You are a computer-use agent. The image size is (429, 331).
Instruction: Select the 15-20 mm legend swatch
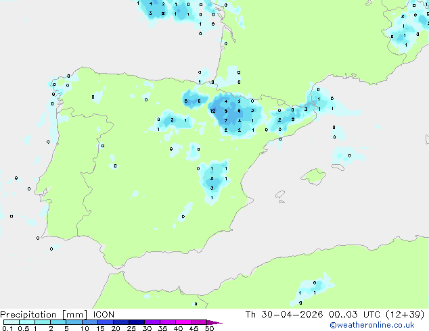point(106,322)
